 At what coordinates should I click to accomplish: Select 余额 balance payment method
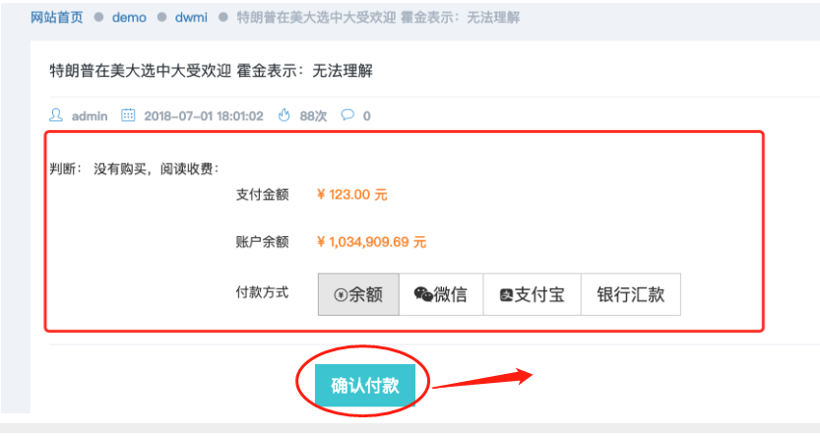358,294
